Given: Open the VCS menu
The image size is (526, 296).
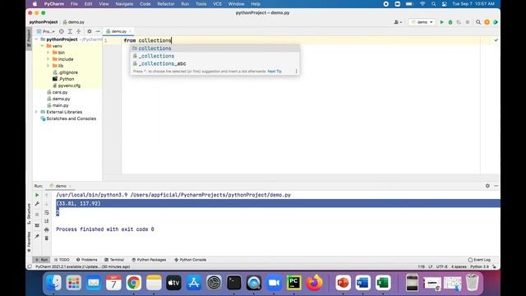Looking at the screenshot, I should 217,4.
